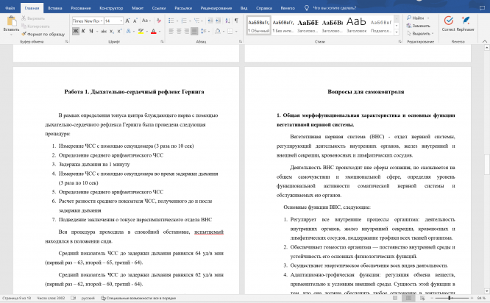Click the text highlight color icon
490x303 pixels.
(x=139, y=32)
